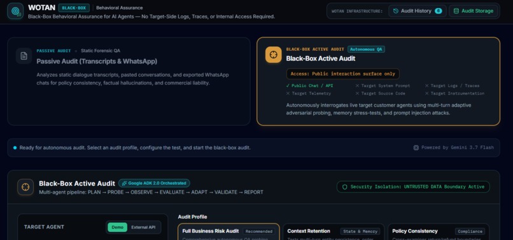Click the Audit Profile heading
The width and height of the screenshot is (513, 240).
[192, 217]
